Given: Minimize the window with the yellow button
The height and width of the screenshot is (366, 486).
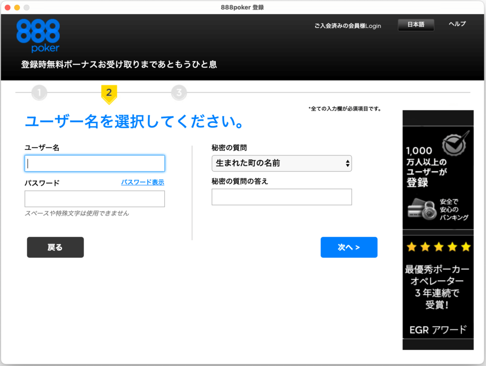Looking at the screenshot, I should (17, 8).
